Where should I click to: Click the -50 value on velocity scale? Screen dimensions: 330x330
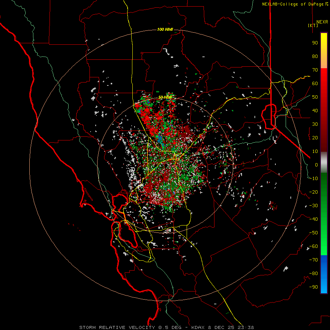coord(313,233)
